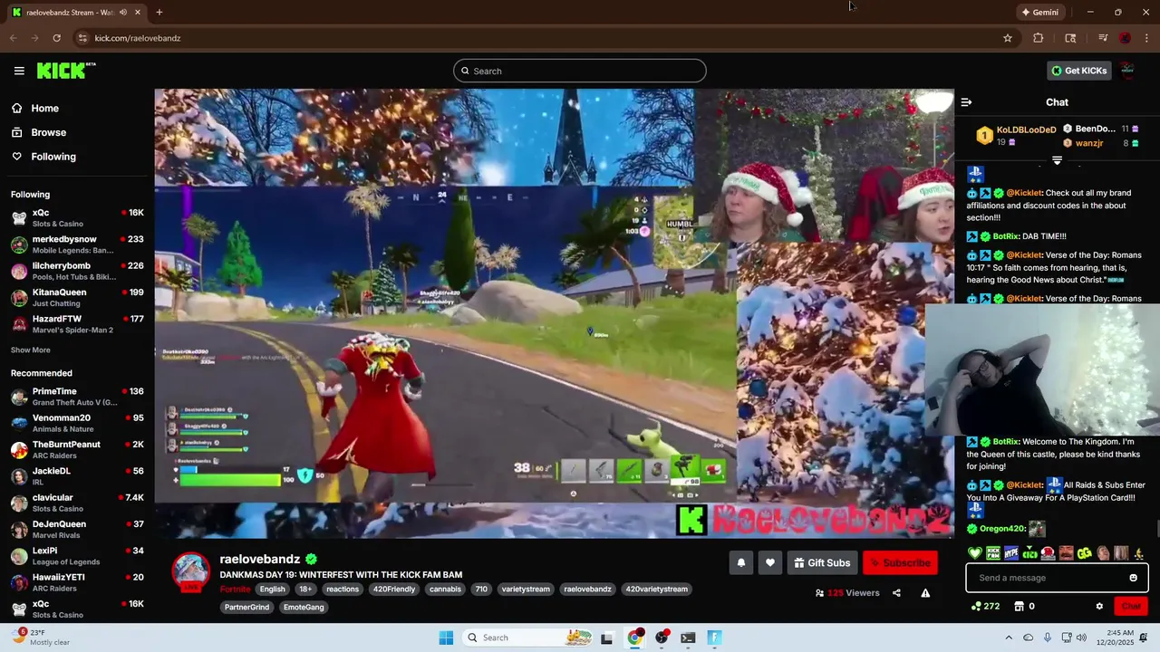Click BotRix username in DAB TIME message
This screenshot has height=652, width=1160.
click(x=1006, y=236)
